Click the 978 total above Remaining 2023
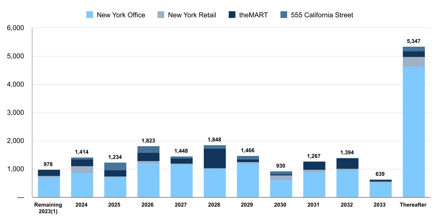 point(48,164)
